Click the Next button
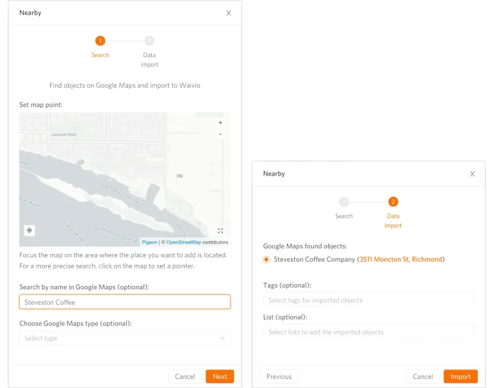This screenshot has height=388, width=492. click(220, 376)
